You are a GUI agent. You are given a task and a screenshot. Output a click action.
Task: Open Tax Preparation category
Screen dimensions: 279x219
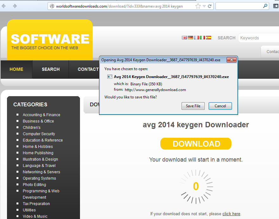(36, 204)
